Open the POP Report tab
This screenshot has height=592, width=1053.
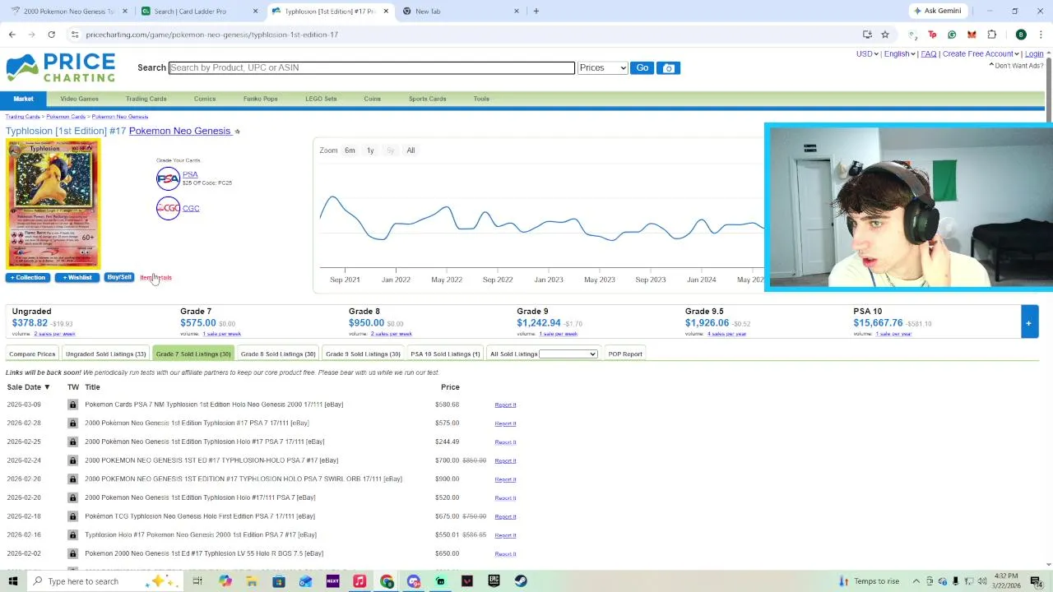point(625,354)
